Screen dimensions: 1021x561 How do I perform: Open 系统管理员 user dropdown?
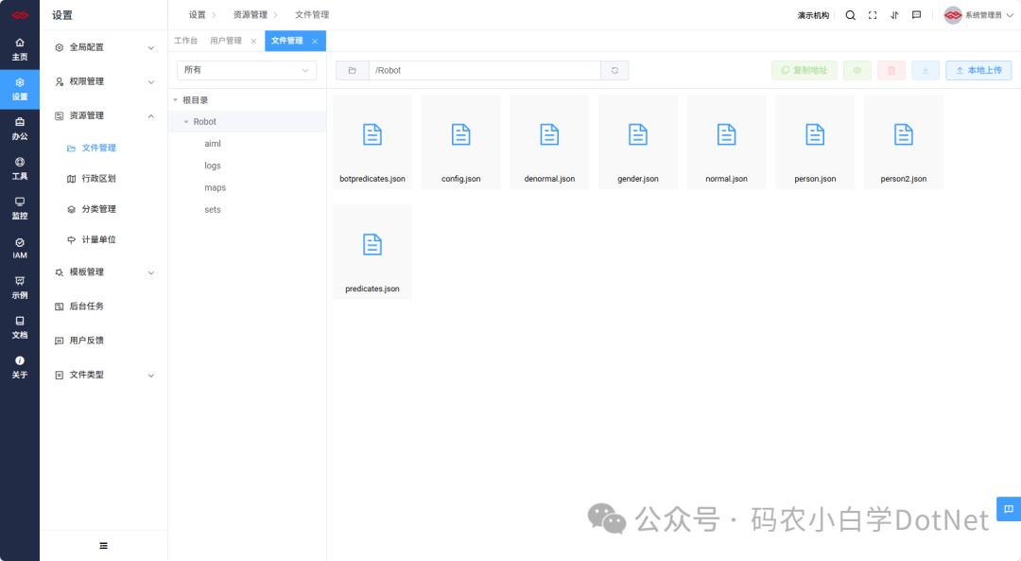(978, 15)
